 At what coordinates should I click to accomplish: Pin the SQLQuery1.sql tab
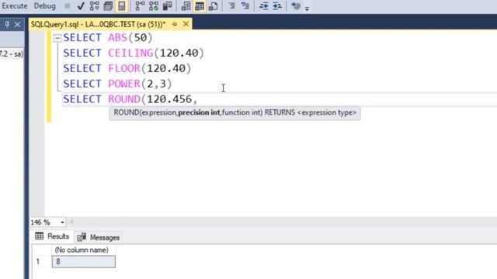click(x=175, y=24)
